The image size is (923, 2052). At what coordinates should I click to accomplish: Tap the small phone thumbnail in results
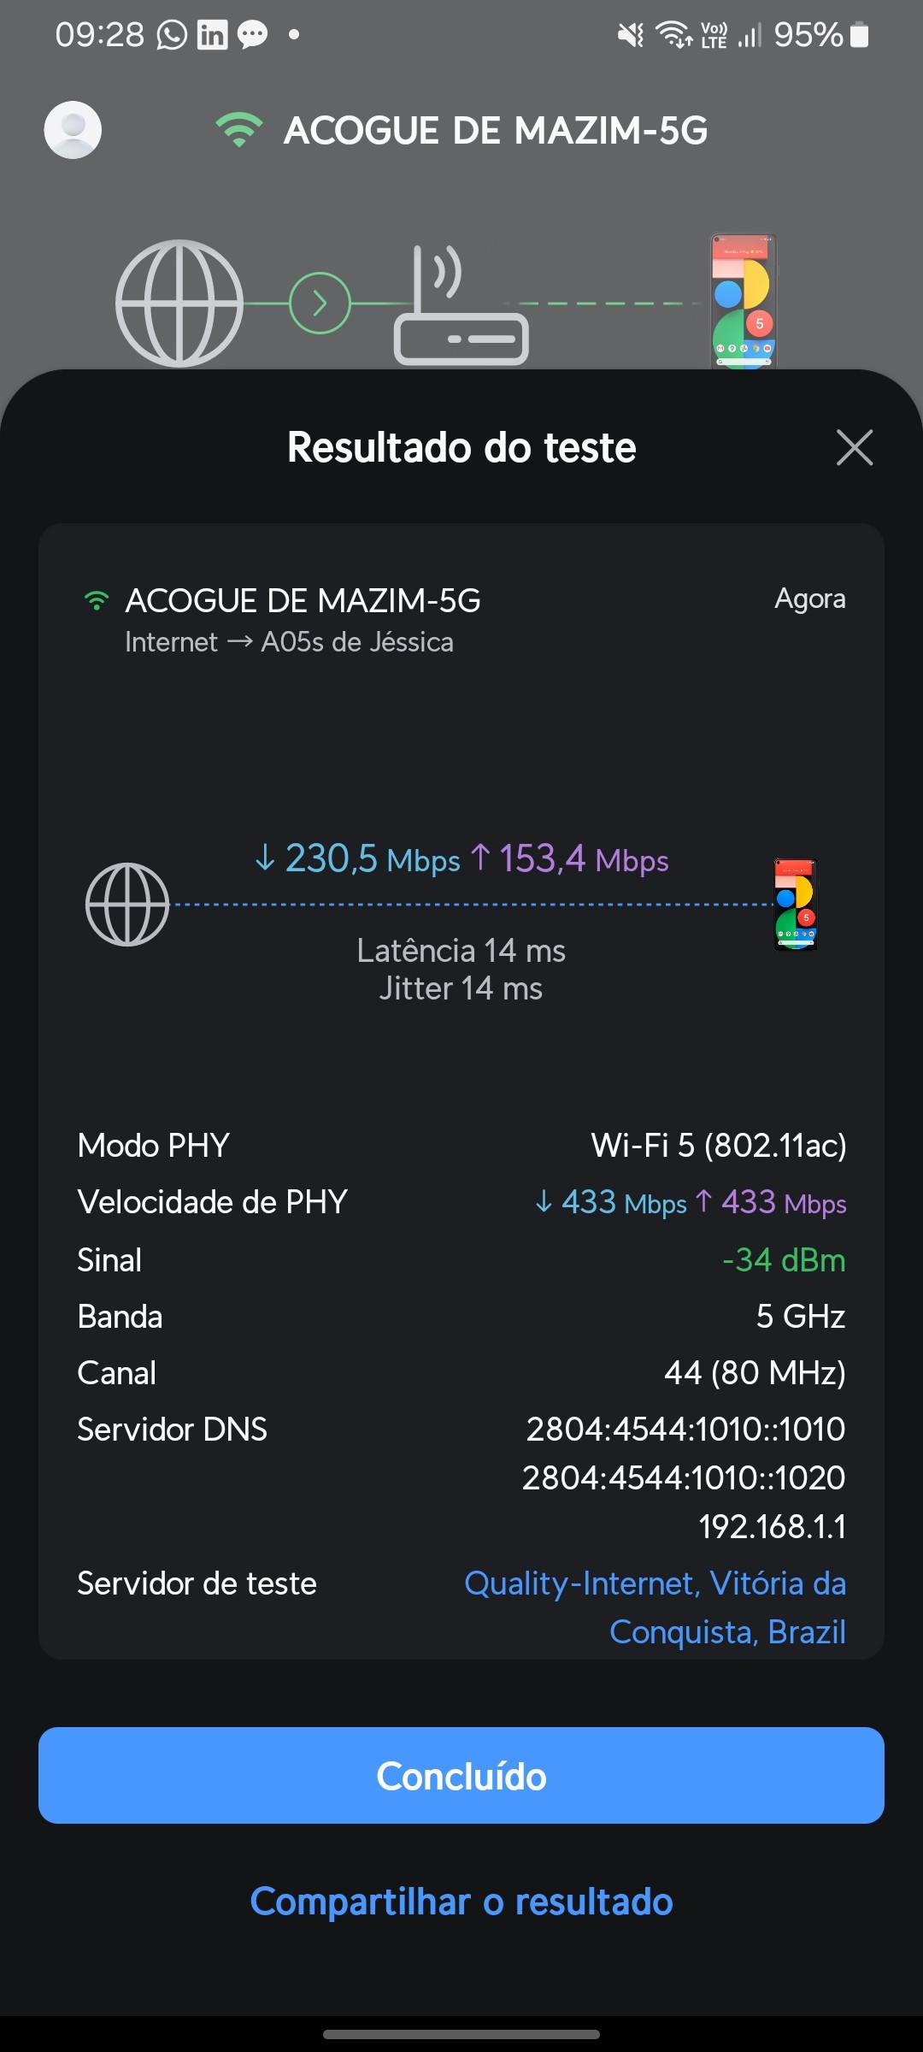[796, 905]
